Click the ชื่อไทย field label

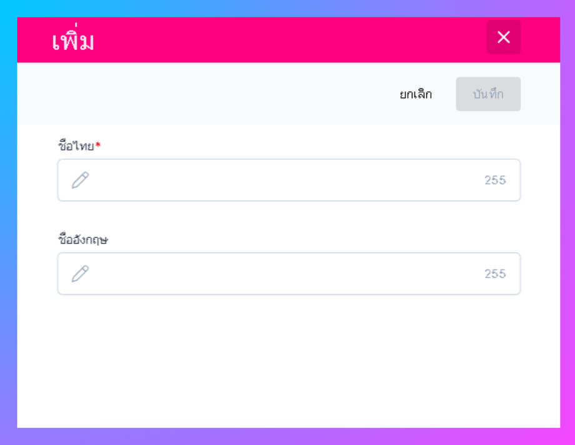pos(76,146)
